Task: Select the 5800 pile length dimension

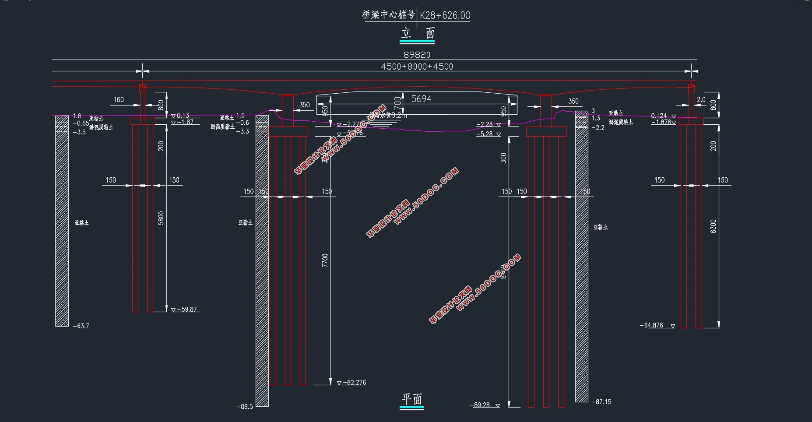Action: (161, 218)
